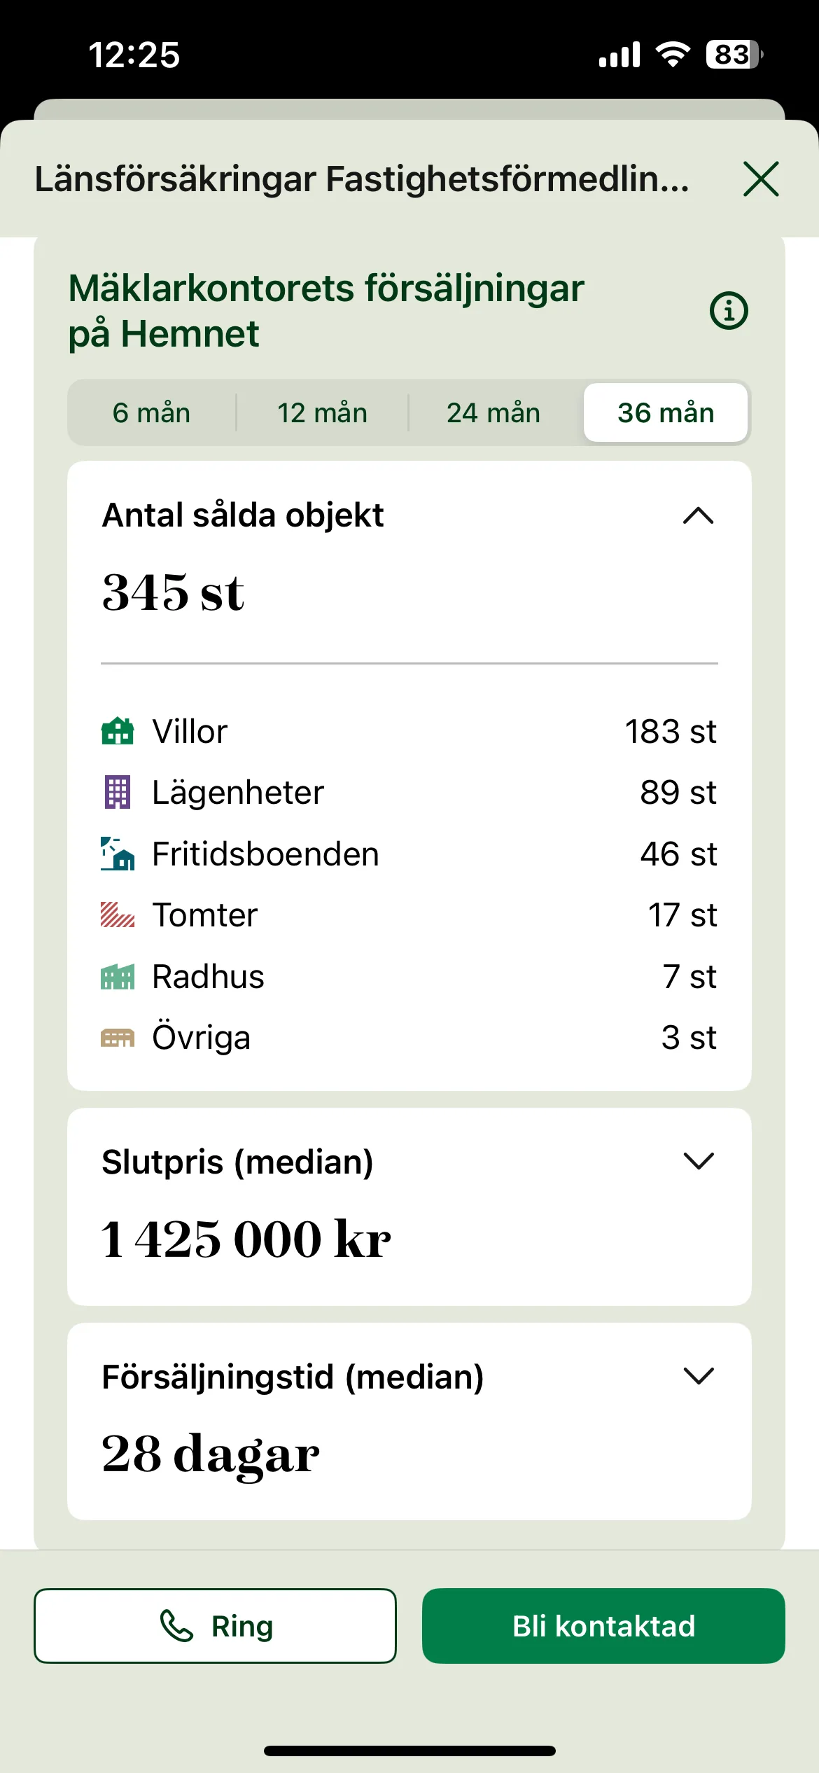Screen dimensions: 819x1773
Task: Check the battery indicator in status bar
Action: pyautogui.click(x=734, y=55)
